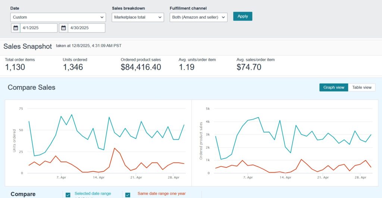Click the Same date range one year label
Viewport: 382px width, 198px height.
tap(161, 194)
